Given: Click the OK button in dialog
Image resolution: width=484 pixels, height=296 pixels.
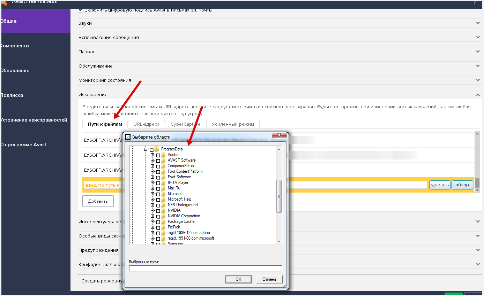Looking at the screenshot, I should coord(238,279).
